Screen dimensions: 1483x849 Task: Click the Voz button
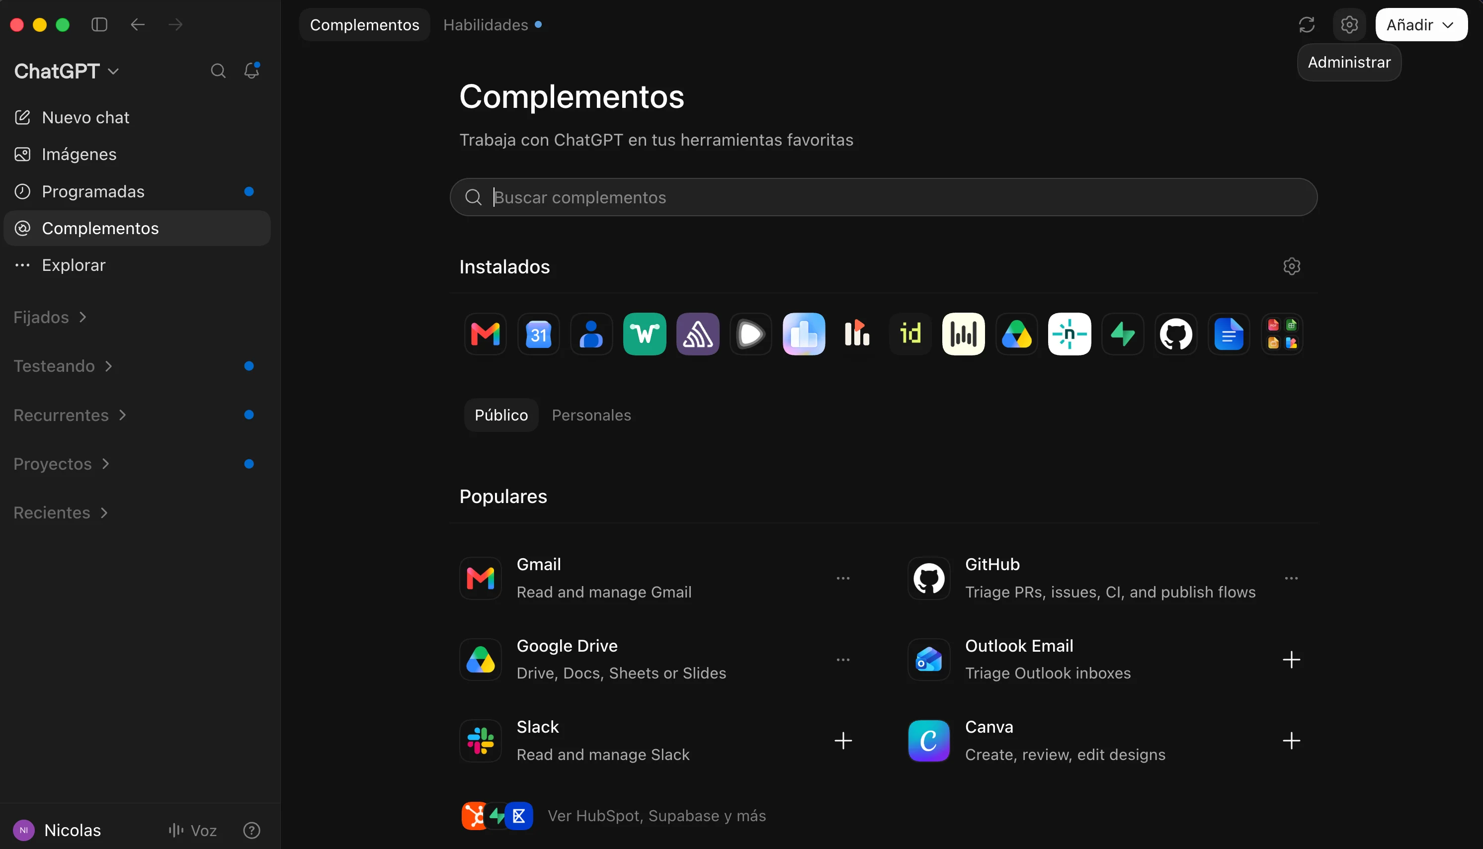coord(192,830)
